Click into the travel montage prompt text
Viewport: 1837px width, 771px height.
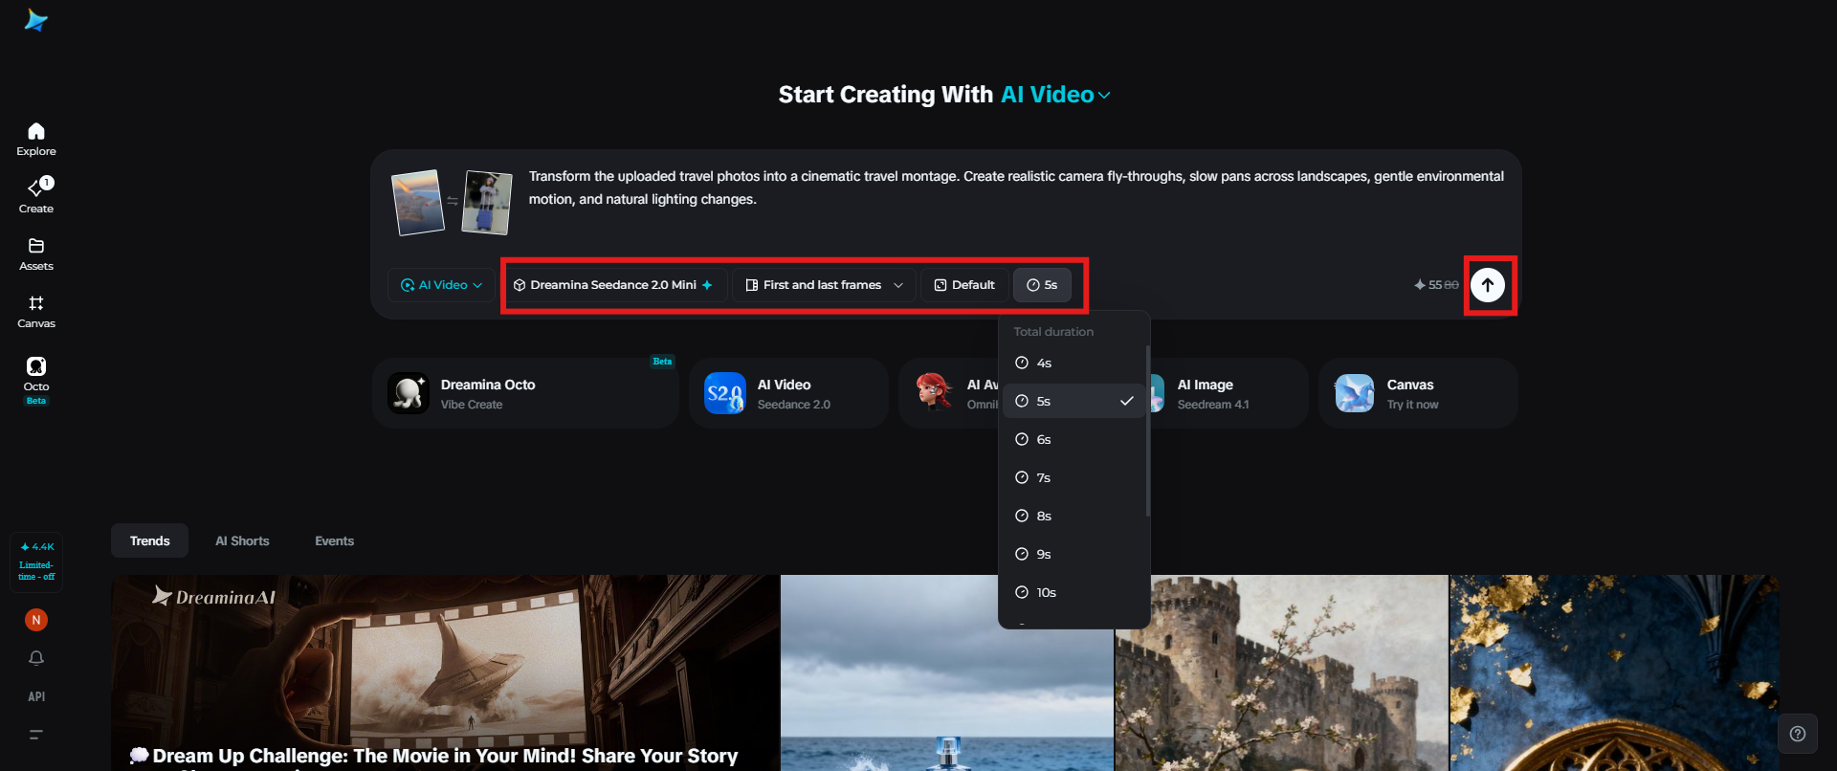pos(1016,187)
